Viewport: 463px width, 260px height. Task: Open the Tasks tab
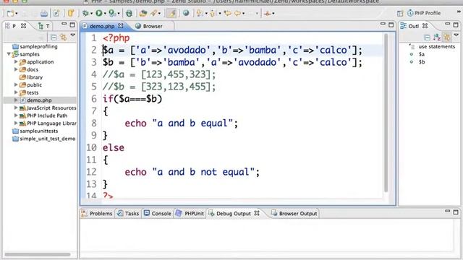click(x=128, y=214)
